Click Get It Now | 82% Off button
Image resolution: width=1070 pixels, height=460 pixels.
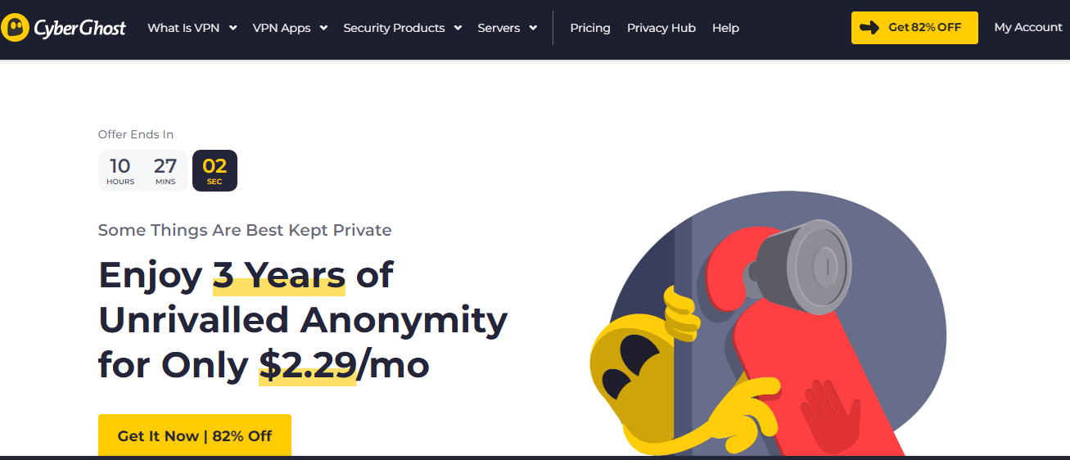click(x=195, y=435)
